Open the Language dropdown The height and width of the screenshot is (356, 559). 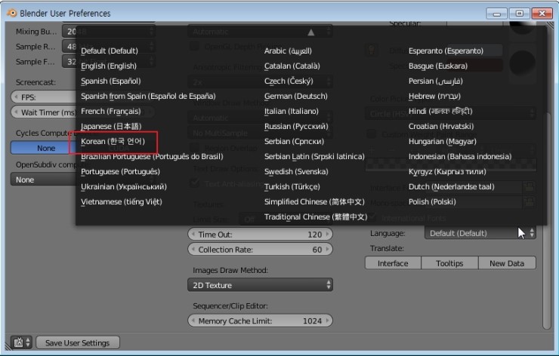(x=480, y=233)
